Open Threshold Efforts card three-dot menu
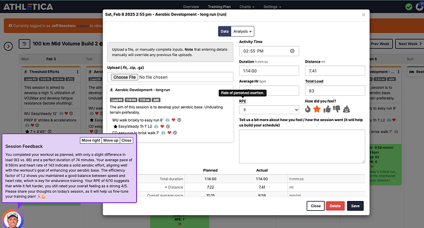The width and height of the screenshot is (424, 228). coord(77,72)
